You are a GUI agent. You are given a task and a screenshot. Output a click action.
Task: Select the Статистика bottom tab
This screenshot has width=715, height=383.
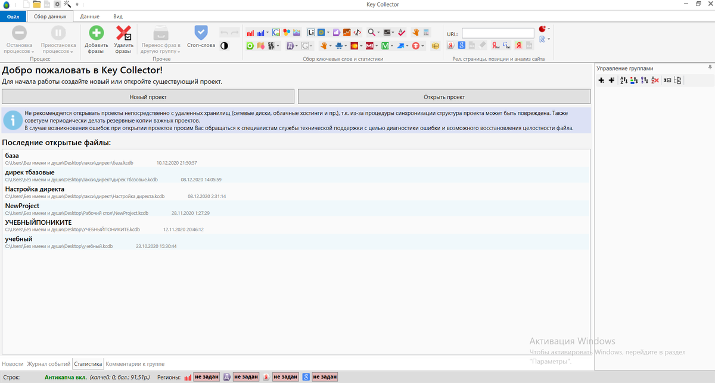coord(88,363)
